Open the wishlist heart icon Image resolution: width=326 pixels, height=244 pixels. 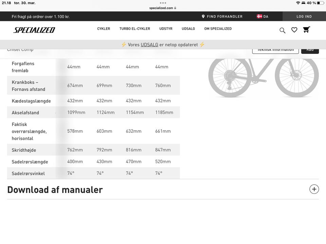pos(294,30)
